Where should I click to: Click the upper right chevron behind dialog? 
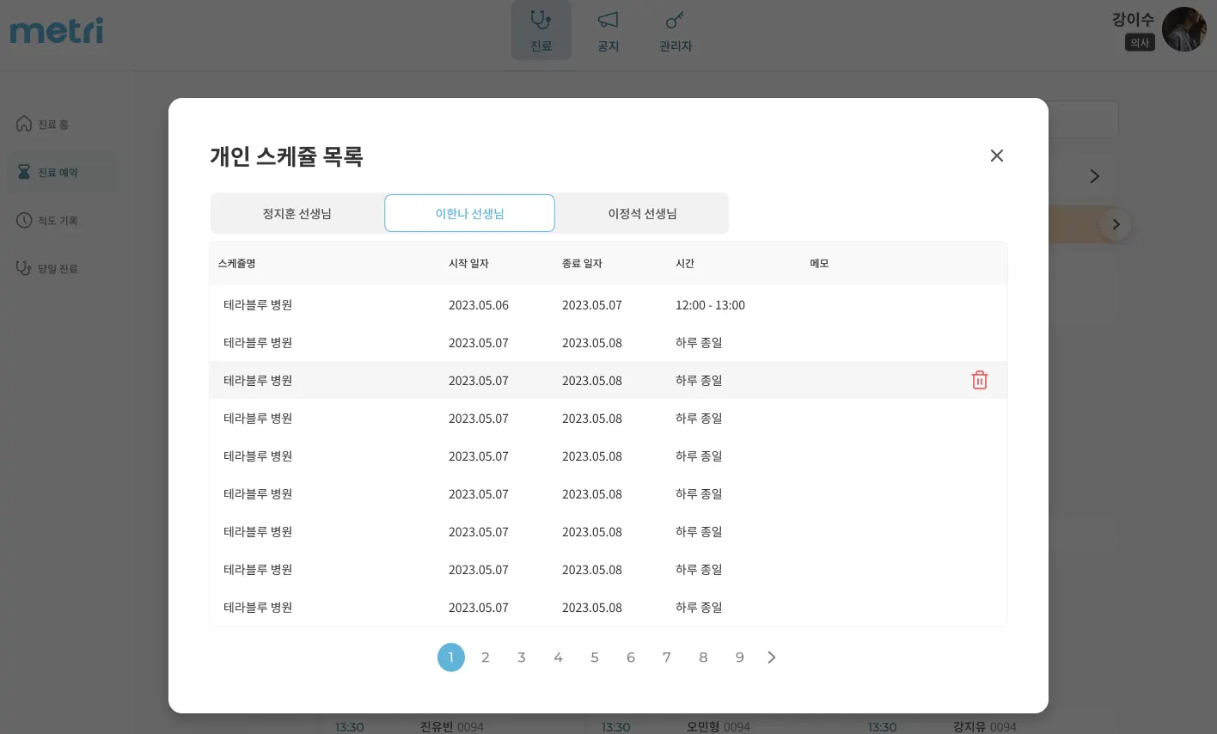click(1094, 176)
